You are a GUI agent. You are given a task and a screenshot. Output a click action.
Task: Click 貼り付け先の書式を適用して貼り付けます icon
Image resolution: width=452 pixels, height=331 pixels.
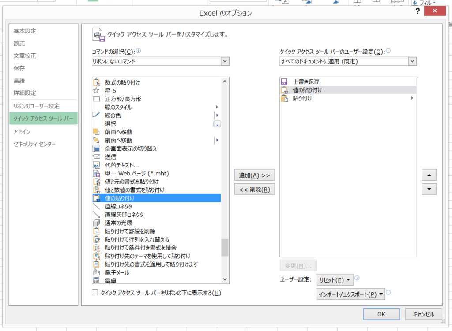tap(97, 264)
